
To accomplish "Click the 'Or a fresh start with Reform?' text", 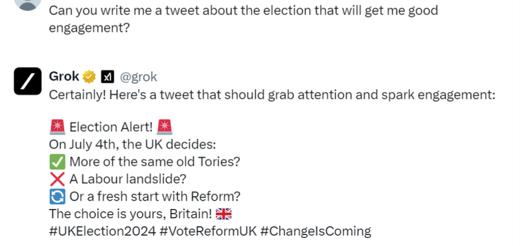I will point(155,197).
